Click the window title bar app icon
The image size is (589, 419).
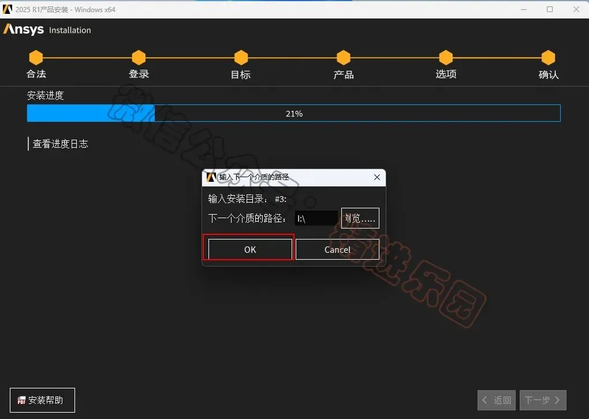(7, 9)
